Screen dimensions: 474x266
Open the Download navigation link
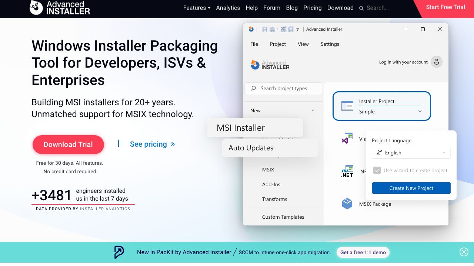coord(340,8)
